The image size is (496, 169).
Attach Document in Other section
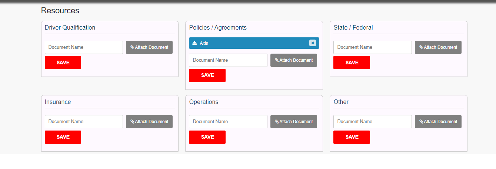438,122
